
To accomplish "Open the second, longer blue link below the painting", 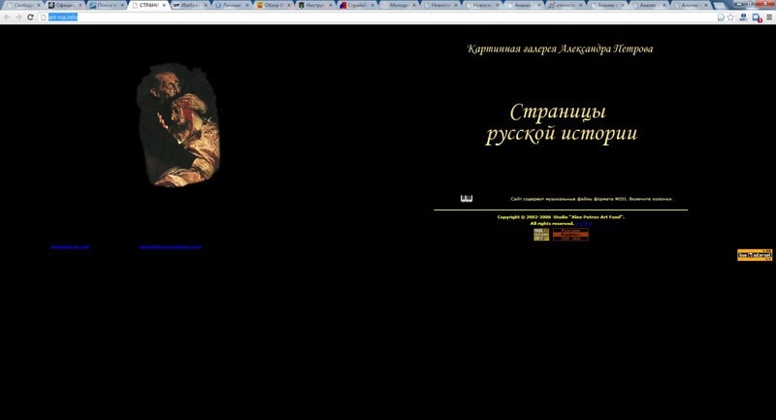I will 171,246.
